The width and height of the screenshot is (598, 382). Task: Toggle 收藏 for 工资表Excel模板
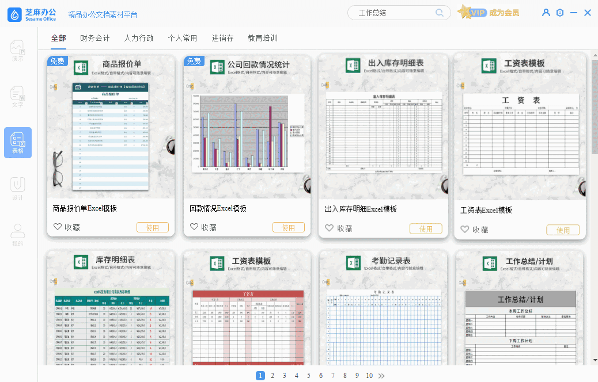coord(474,230)
